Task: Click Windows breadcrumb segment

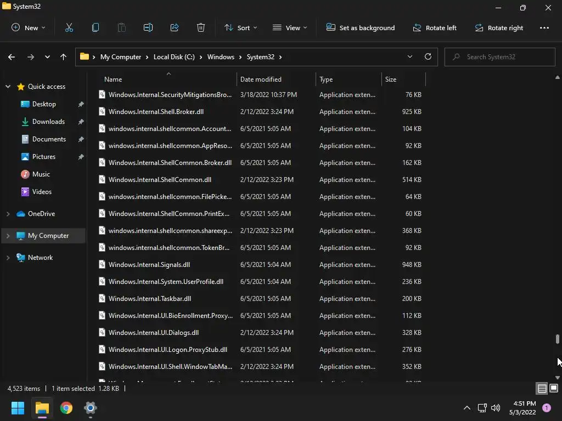Action: (221, 57)
